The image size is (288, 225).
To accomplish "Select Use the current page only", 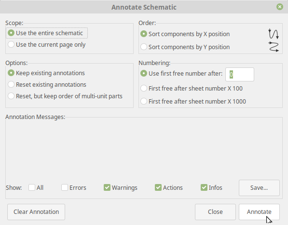I will tap(47, 44).
